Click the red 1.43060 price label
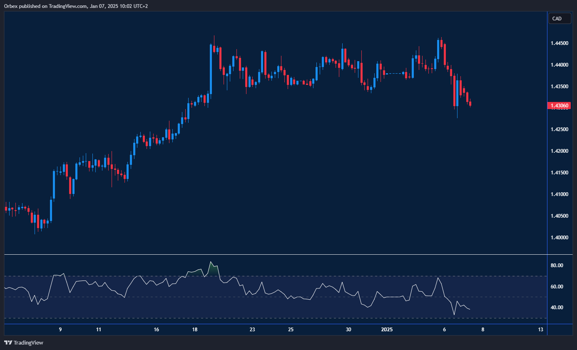 click(x=559, y=105)
